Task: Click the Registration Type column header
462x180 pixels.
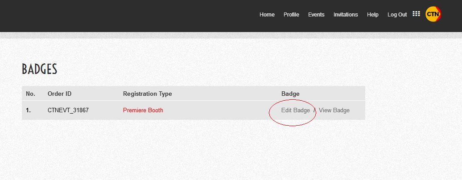Action: click(147, 94)
